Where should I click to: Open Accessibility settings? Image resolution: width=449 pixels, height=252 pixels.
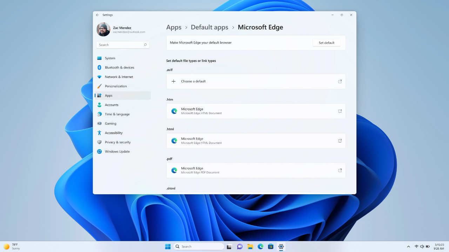[123, 133]
